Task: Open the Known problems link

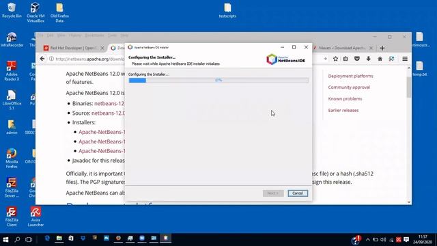Action: pos(345,98)
